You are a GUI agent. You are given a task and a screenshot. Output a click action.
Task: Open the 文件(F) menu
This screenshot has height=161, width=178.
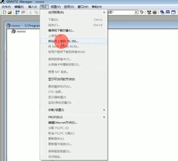[6, 7]
